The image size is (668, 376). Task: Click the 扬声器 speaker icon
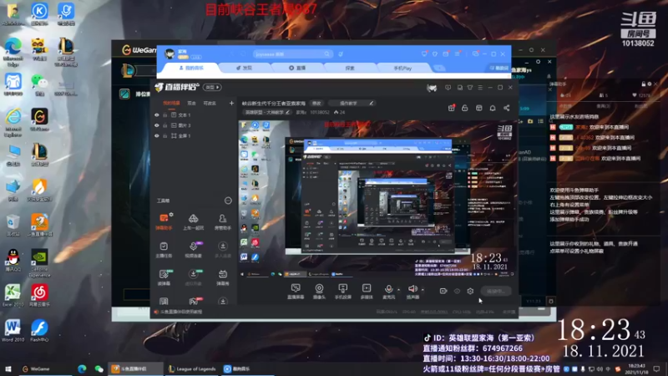[412, 291]
